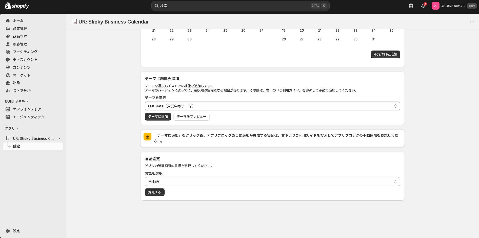
Task: Open 財務 finance bank icon
Action: [x=8, y=83]
